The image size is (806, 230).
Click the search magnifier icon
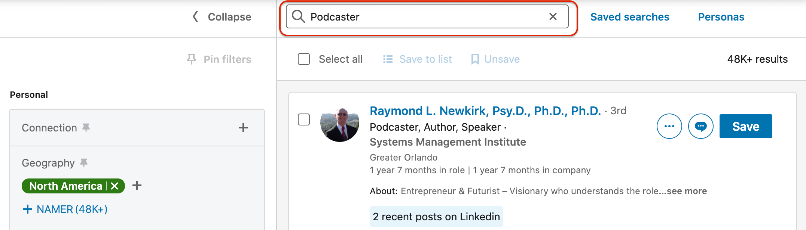(x=298, y=16)
